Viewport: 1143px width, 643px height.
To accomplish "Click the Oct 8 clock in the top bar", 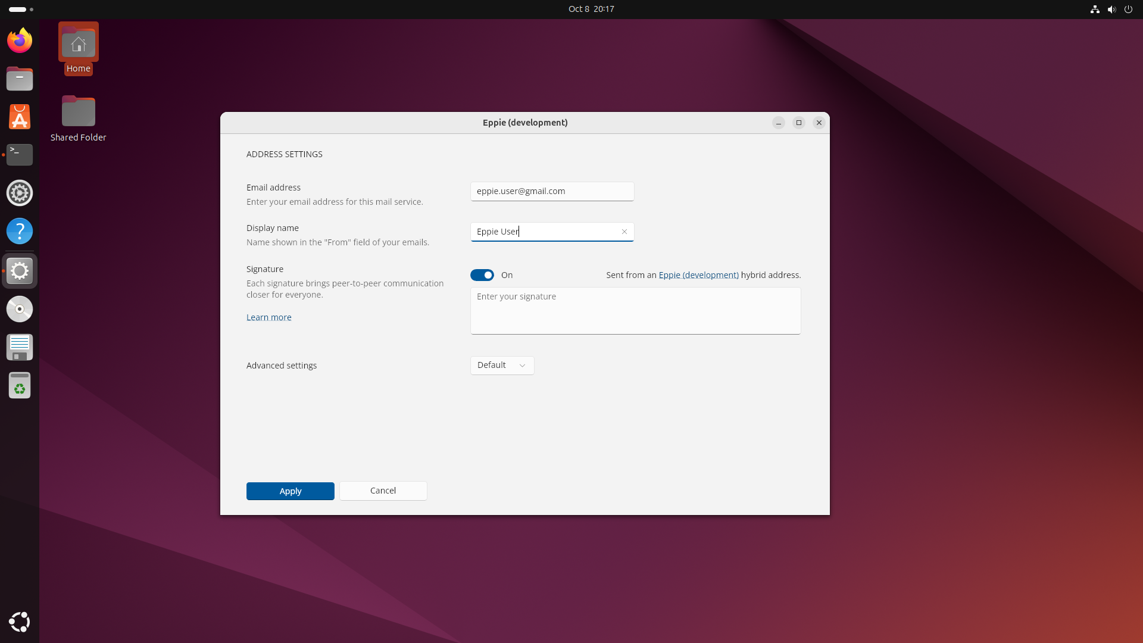I will 591,9.
